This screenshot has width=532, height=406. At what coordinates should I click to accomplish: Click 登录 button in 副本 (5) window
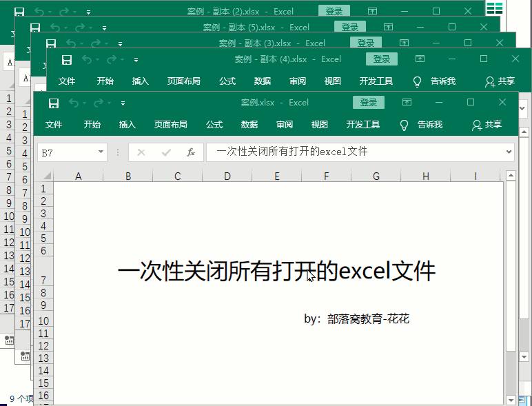pyautogui.click(x=350, y=27)
